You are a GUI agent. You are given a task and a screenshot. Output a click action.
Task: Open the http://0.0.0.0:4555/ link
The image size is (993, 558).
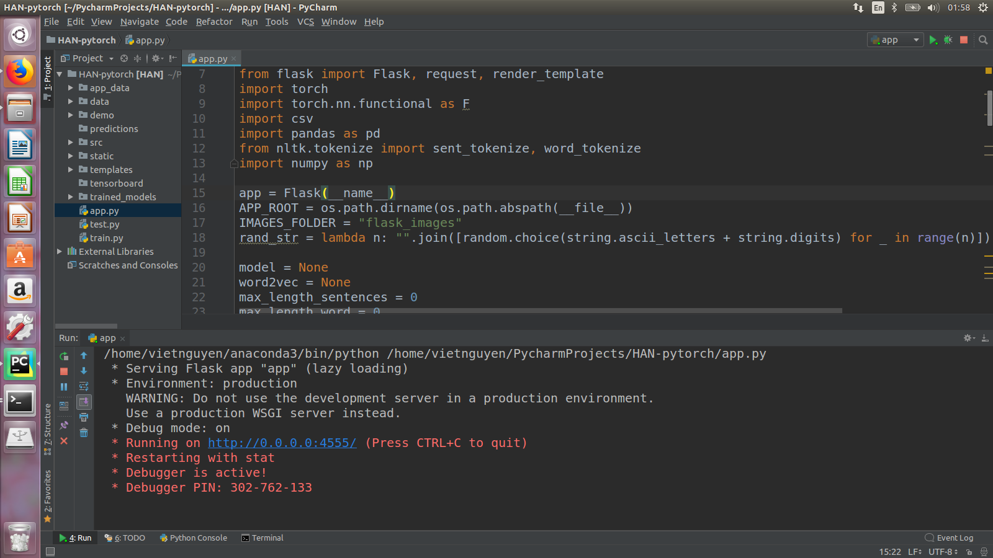click(282, 443)
